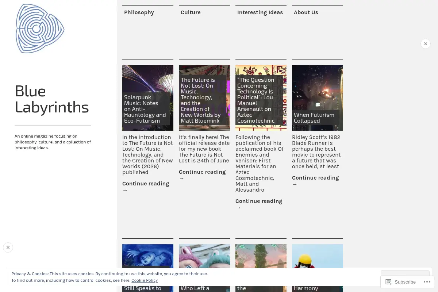This screenshot has height=292, width=438.
Task: Open the yellow helmet Harmony post thumbnail
Action: pyautogui.click(x=318, y=268)
